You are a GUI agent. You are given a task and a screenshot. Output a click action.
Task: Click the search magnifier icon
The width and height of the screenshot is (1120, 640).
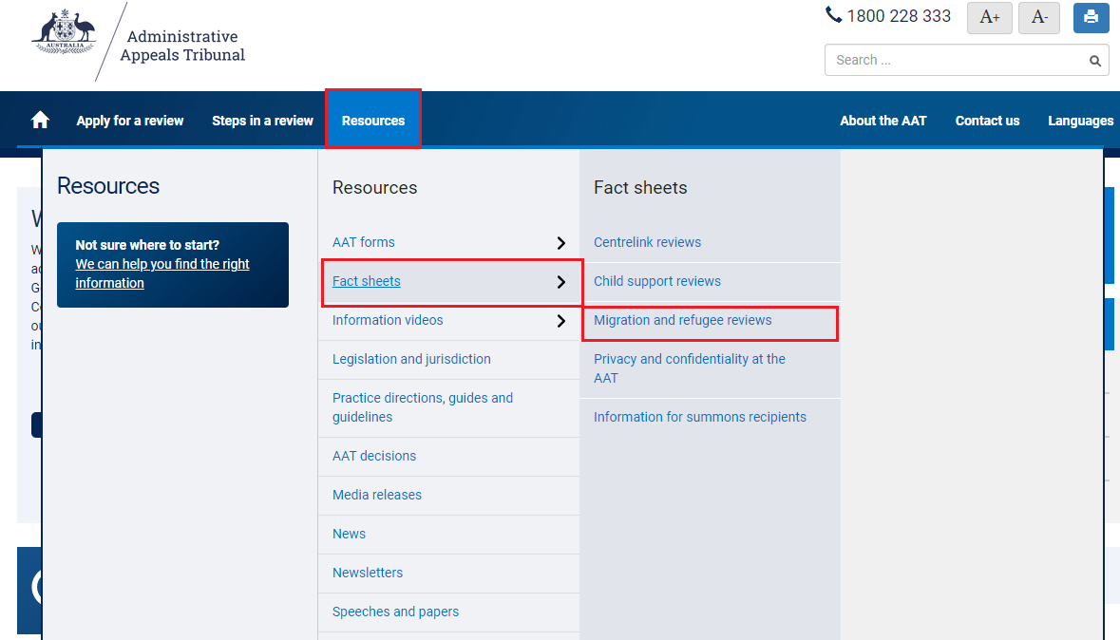(1094, 61)
